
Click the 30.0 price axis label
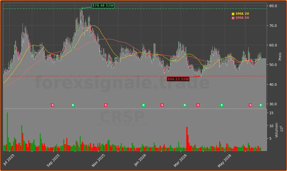[273, 104]
